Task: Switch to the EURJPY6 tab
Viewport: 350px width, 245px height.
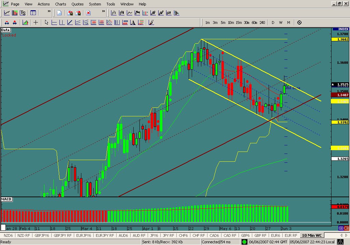Action: (x=84, y=235)
